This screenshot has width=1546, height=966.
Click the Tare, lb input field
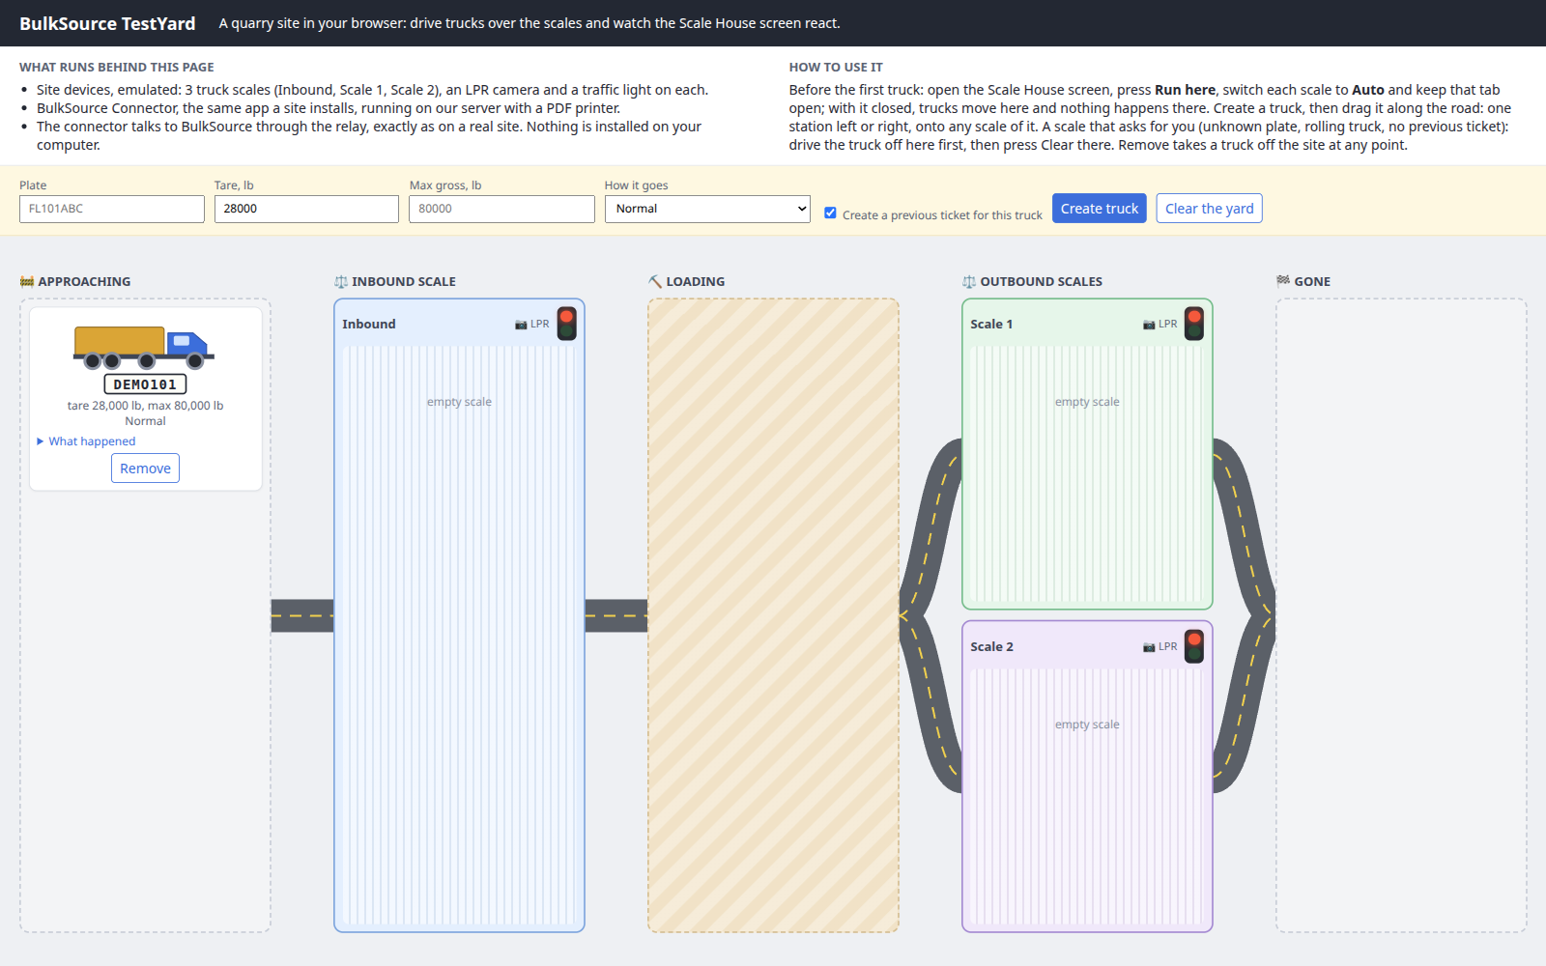point(306,209)
